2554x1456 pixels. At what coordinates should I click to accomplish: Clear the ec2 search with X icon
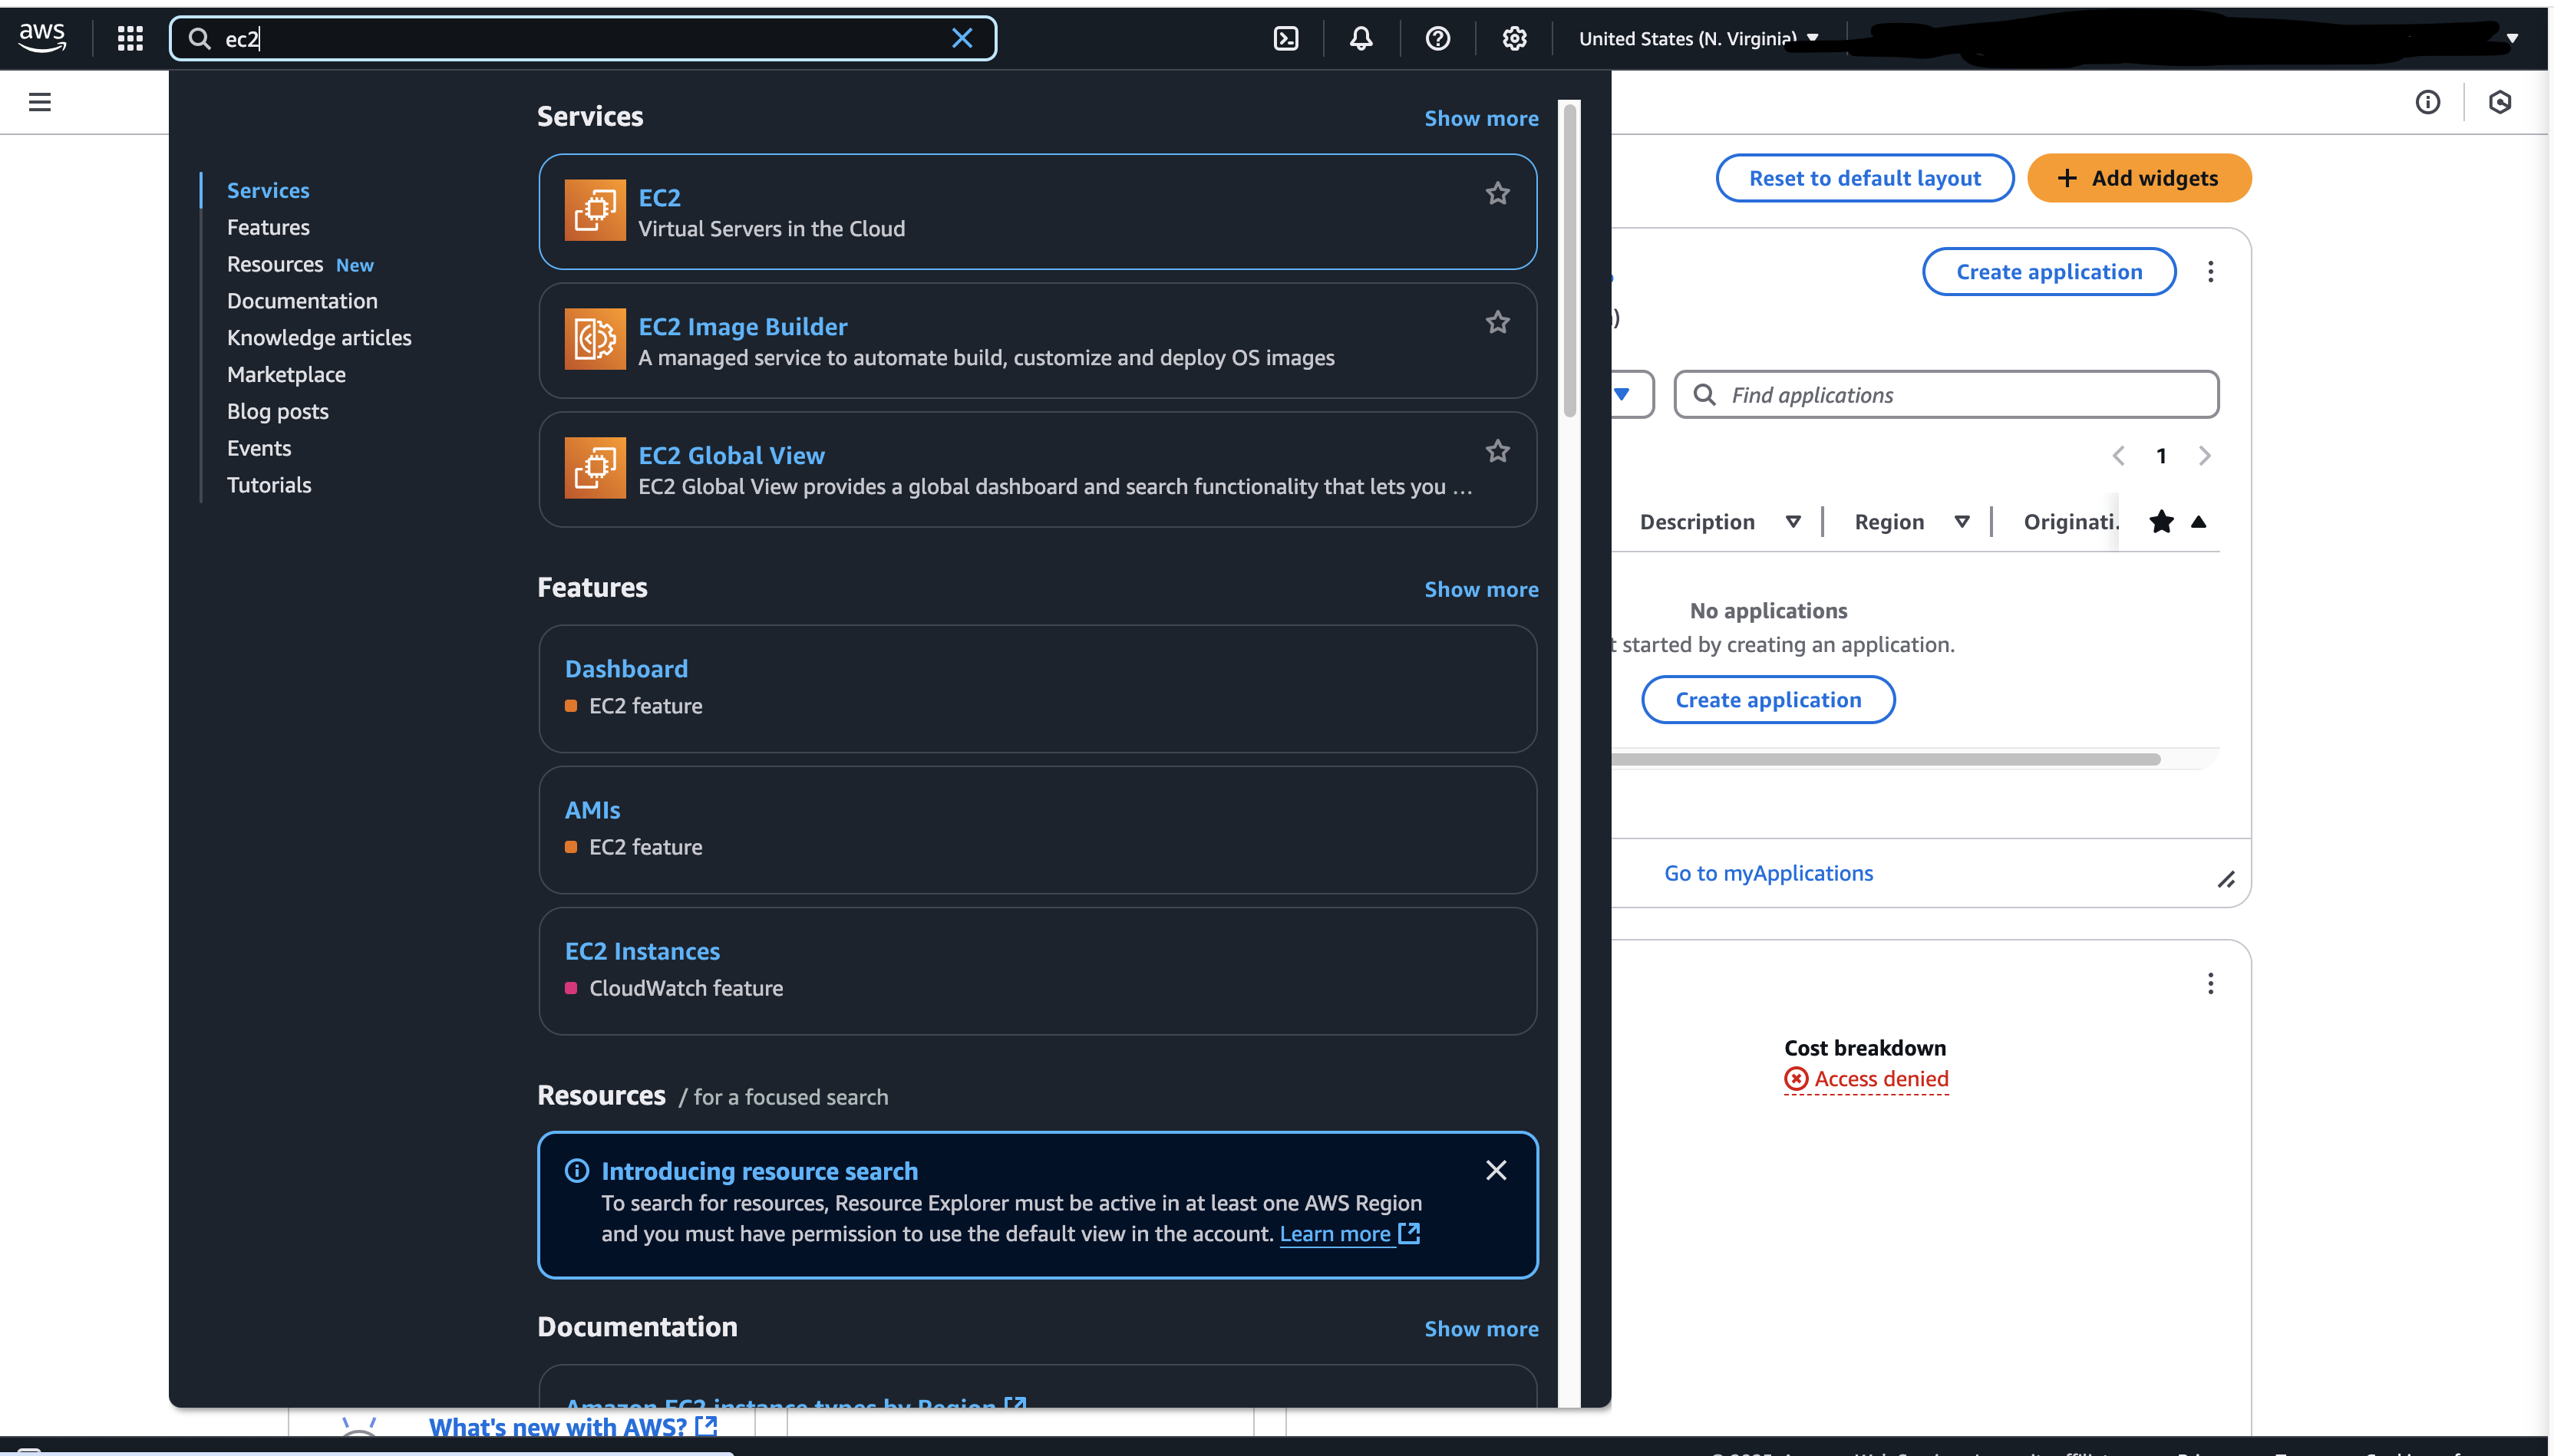[x=962, y=38]
